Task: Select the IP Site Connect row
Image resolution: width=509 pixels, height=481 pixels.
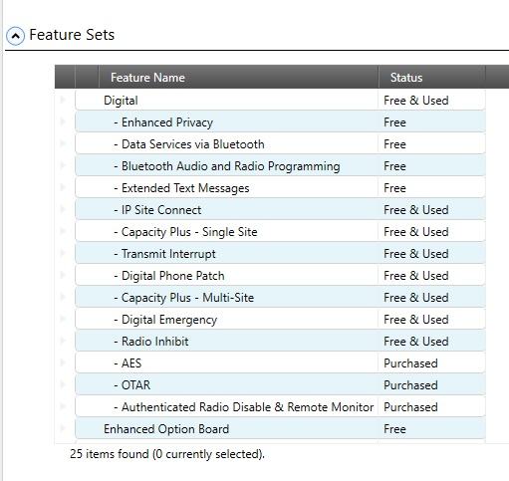Action: coord(281,209)
